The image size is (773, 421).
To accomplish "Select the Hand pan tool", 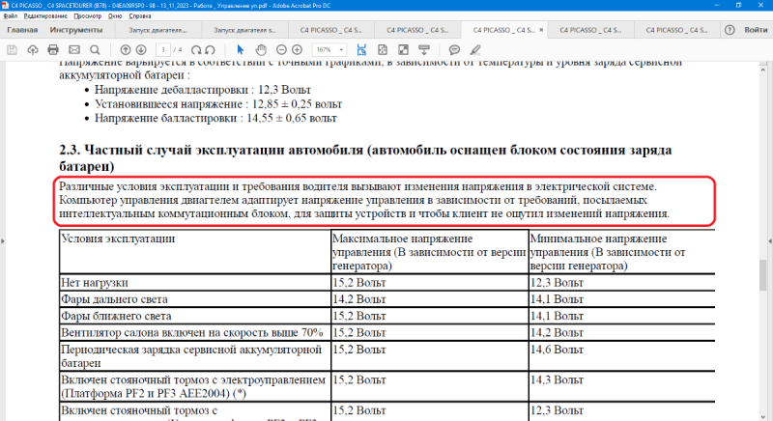I will click(261, 49).
